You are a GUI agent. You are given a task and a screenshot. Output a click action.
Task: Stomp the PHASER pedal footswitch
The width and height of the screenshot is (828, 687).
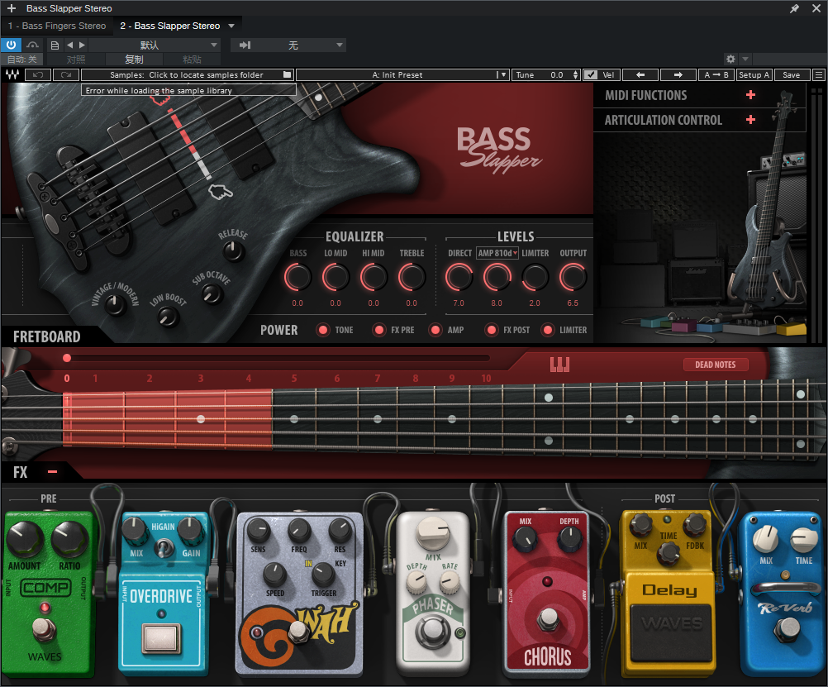point(432,629)
